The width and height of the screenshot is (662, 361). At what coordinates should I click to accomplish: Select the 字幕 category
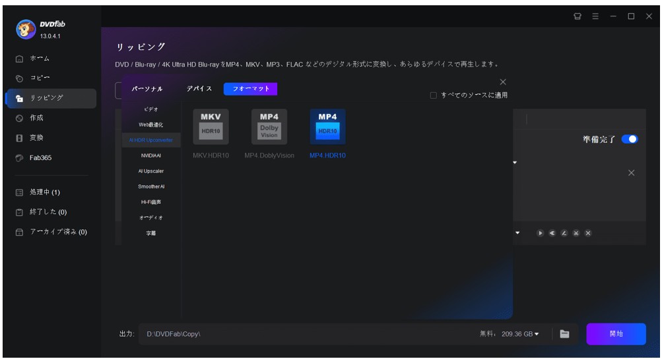[x=151, y=233]
